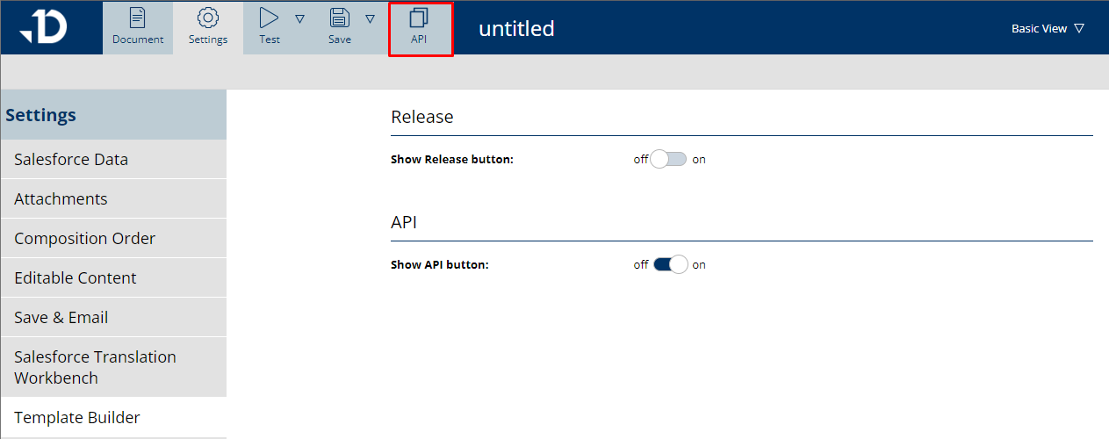The width and height of the screenshot is (1109, 439).
Task: Expand the Test dropdown arrow
Action: (x=299, y=18)
